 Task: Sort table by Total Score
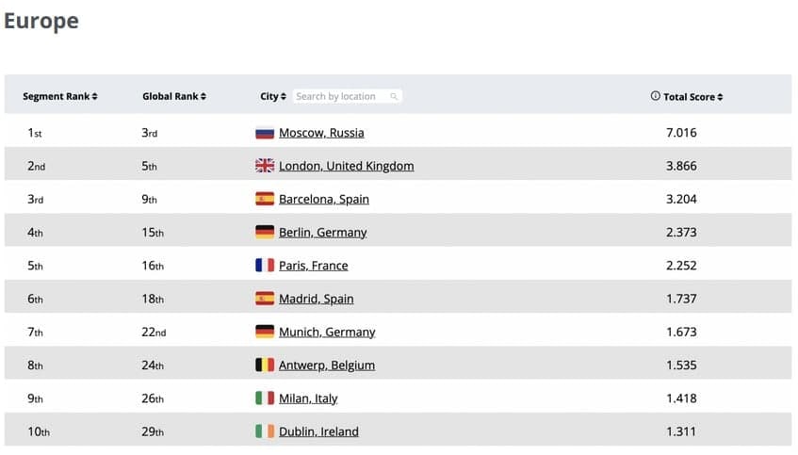click(693, 96)
